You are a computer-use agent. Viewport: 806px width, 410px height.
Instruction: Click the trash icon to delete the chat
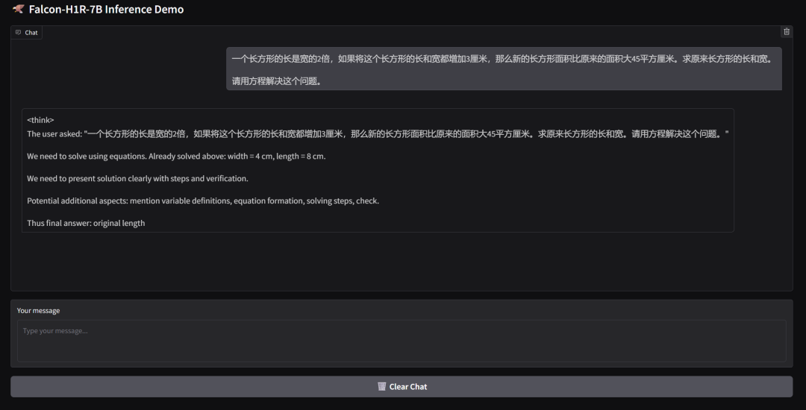[x=787, y=32]
